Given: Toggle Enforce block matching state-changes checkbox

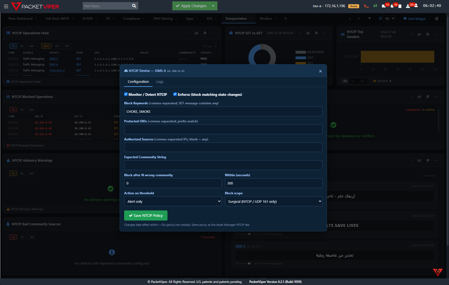Looking at the screenshot, I should point(175,94).
